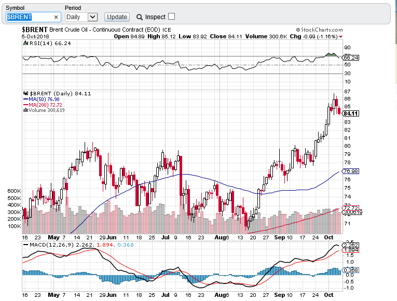
Task: Click the Volume 300.6K header value
Action: (266, 36)
